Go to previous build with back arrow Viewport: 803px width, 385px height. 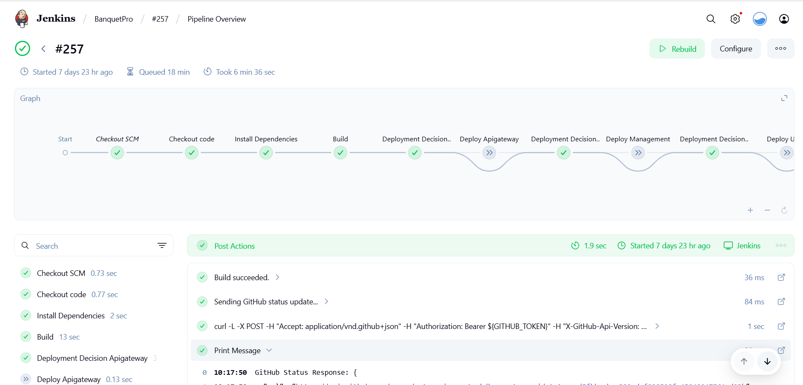[43, 49]
